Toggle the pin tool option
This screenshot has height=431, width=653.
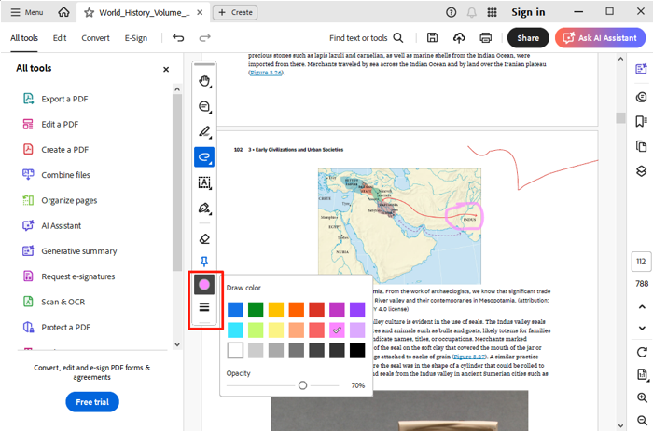point(204,261)
